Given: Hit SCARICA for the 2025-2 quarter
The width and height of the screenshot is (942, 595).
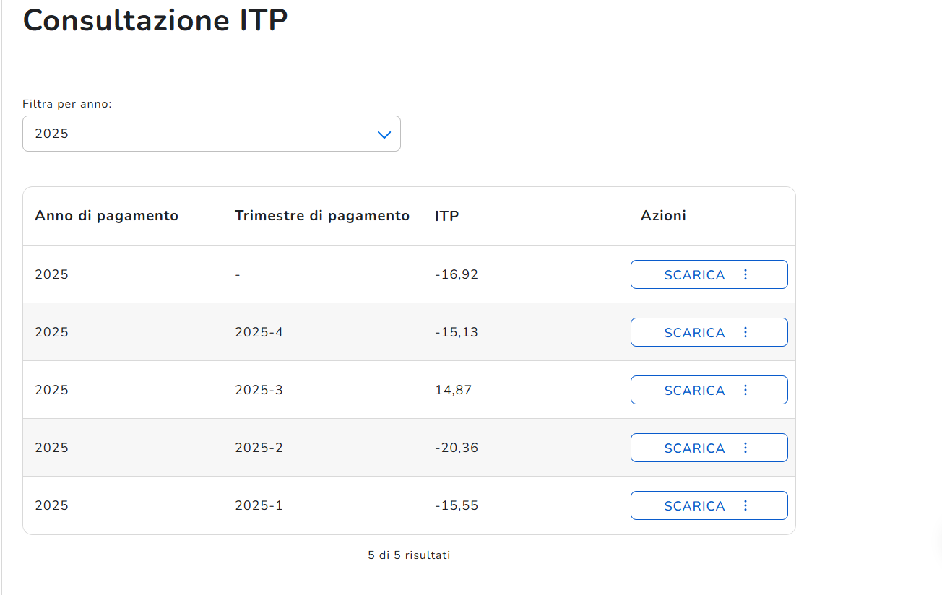Looking at the screenshot, I should click(x=694, y=448).
